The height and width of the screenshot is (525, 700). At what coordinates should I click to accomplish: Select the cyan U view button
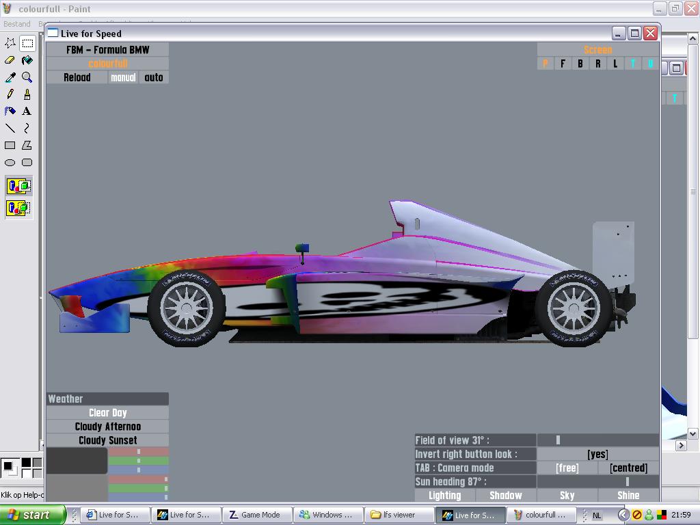[651, 64]
